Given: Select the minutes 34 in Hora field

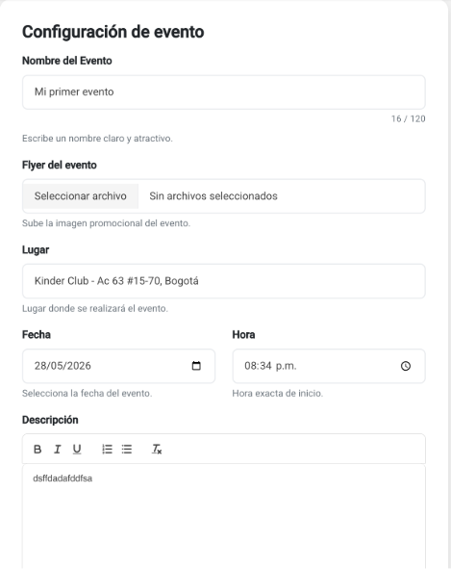Looking at the screenshot, I should (265, 366).
